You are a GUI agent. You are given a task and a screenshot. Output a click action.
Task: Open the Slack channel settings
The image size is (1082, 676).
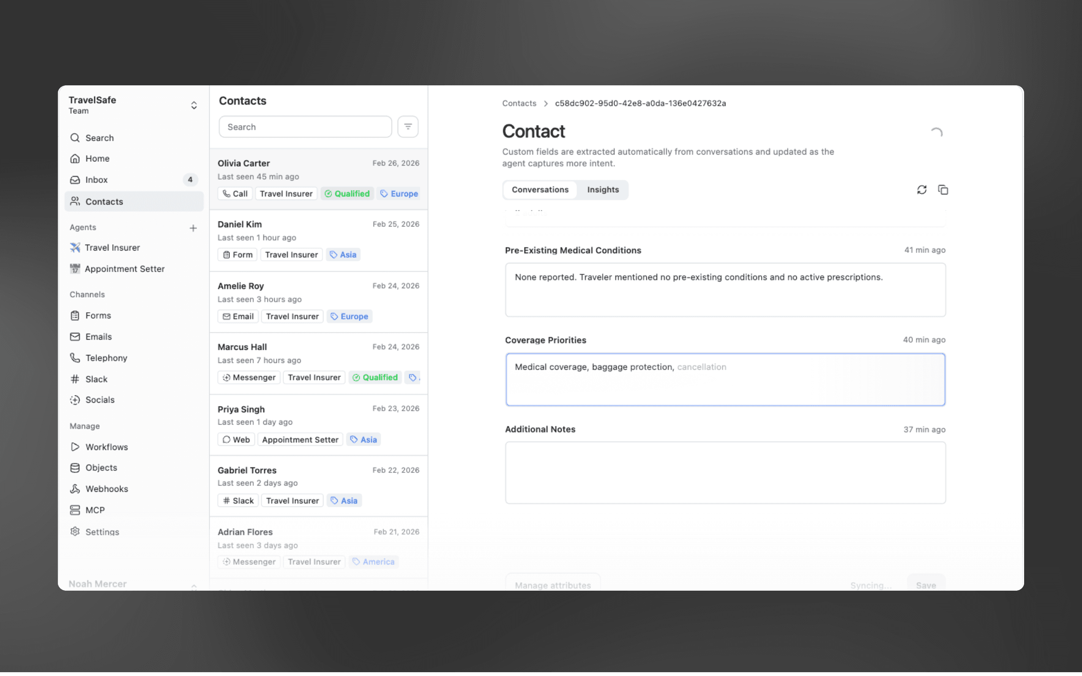point(96,379)
